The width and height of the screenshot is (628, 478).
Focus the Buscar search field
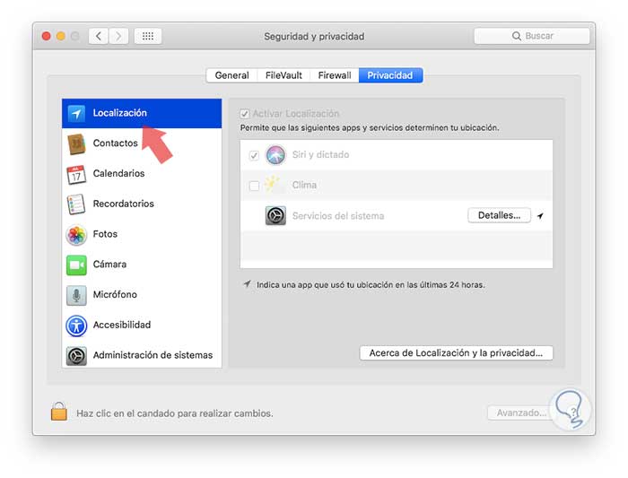click(532, 36)
